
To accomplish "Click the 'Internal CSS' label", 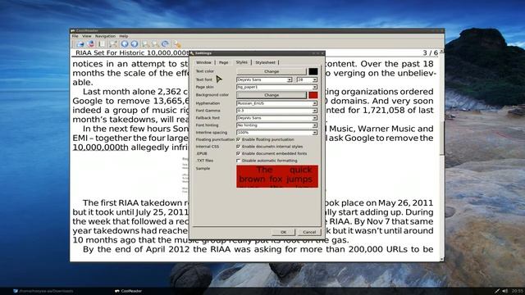I will tap(208, 147).
